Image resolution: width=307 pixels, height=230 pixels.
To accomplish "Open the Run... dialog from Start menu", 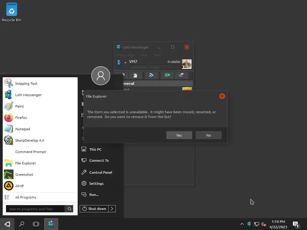I will click(x=90, y=195).
